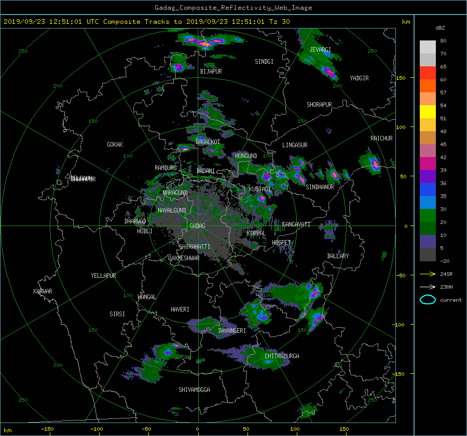Click the HUNGUND city label
This screenshot has height=436, width=467.
(x=246, y=156)
